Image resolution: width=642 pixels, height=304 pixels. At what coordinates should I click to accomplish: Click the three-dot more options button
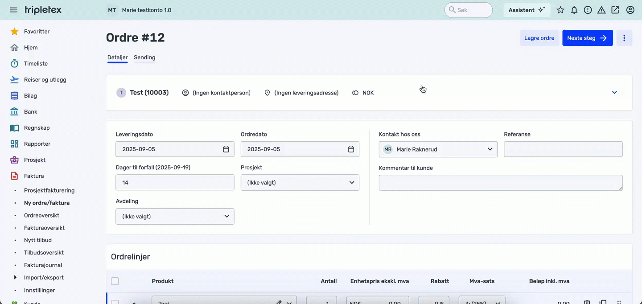(624, 38)
